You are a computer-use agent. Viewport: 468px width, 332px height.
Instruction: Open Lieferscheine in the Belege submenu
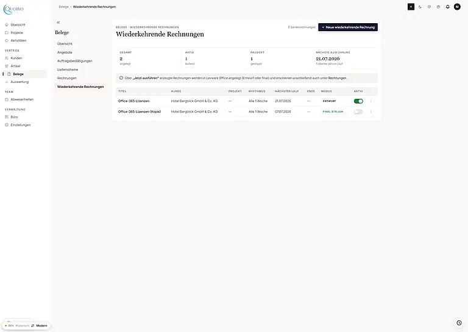coord(68,70)
